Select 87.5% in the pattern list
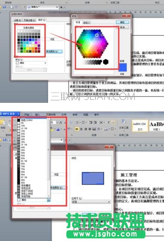164x241 pixels. tap(32, 177)
